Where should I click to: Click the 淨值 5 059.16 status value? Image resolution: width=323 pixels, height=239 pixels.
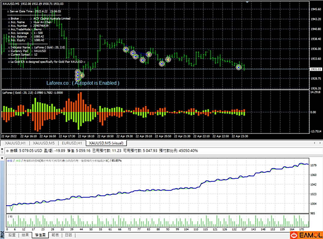[x=79, y=151]
